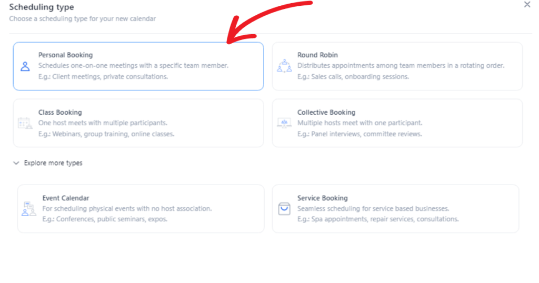This screenshot has height=283, width=539.
Task: Collapse the Explore more types chevron
Action: coord(16,163)
